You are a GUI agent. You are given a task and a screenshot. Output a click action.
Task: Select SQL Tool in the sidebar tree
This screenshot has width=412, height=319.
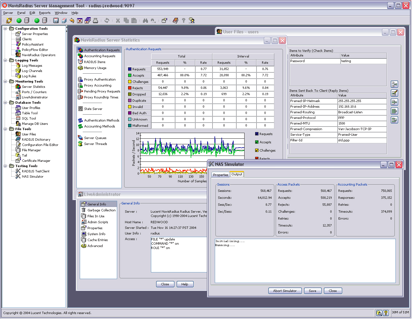[29, 119]
